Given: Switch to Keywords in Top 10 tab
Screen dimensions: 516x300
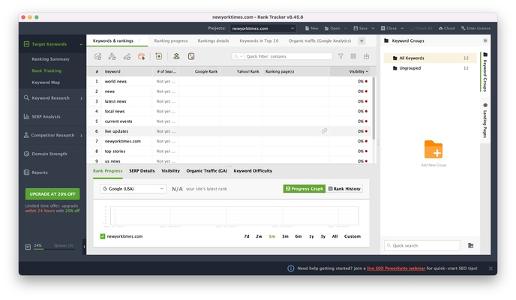Looking at the screenshot, I should [x=259, y=40].
